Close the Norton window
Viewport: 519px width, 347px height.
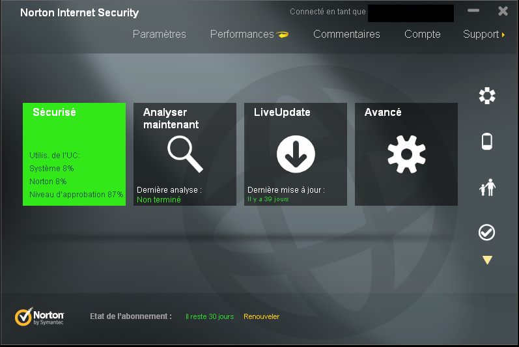(503, 11)
